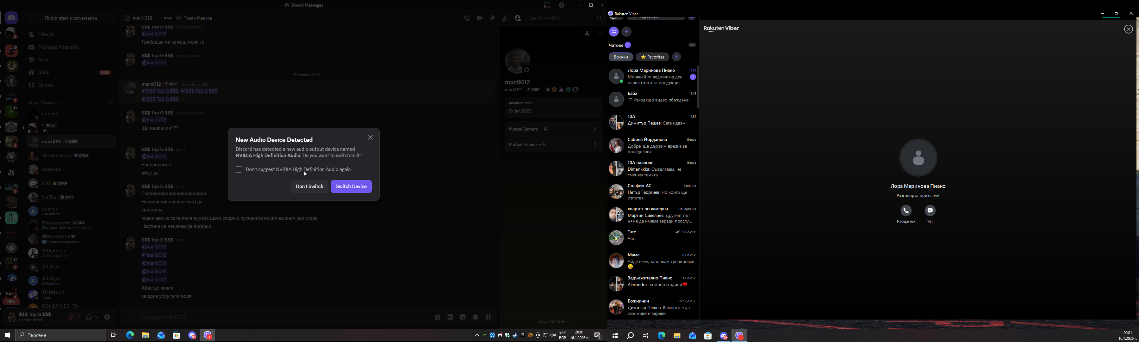This screenshot has width=1139, height=342.
Task: Start a voice call with marti012
Action: 467,18
